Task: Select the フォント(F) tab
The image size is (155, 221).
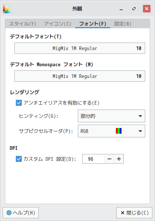Action: tap(93, 24)
